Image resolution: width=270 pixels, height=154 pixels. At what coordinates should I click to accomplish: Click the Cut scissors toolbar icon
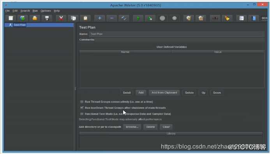click(61, 18)
